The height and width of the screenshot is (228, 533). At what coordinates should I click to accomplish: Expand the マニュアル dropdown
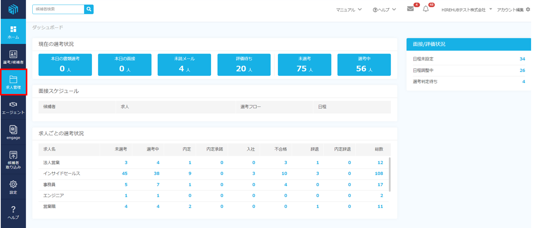pos(349,9)
